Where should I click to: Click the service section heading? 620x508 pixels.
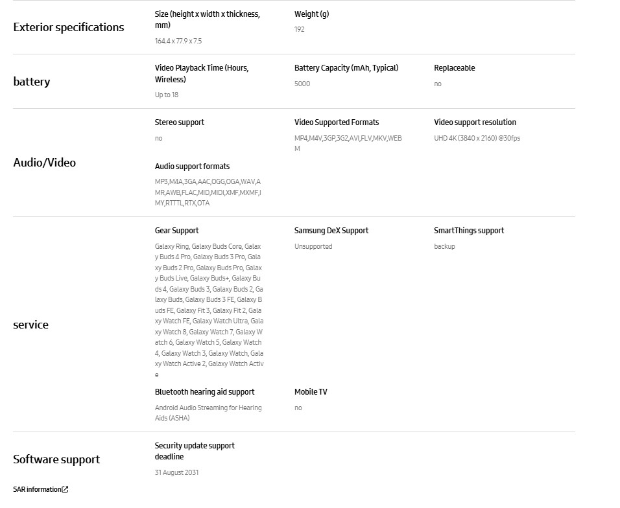(x=30, y=325)
